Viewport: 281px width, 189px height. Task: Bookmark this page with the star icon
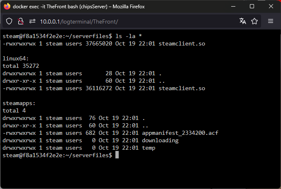254,21
